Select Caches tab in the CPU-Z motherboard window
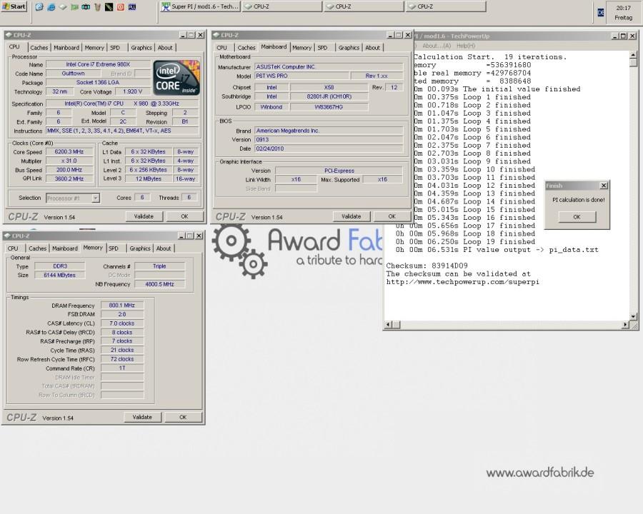The image size is (643, 514). pyautogui.click(x=246, y=48)
